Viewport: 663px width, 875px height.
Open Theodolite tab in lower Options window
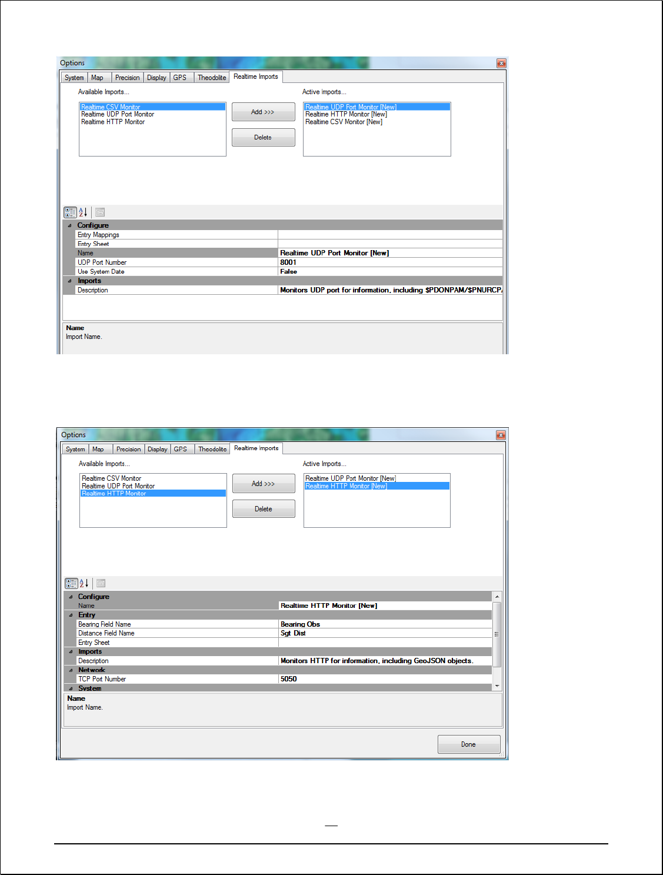pos(212,449)
